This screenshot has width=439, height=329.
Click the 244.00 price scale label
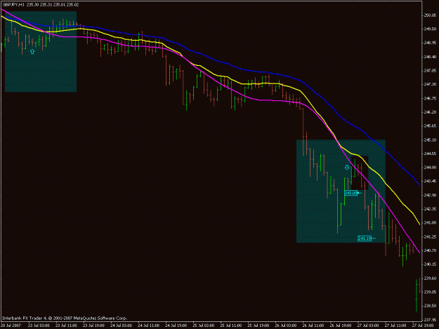430,168
